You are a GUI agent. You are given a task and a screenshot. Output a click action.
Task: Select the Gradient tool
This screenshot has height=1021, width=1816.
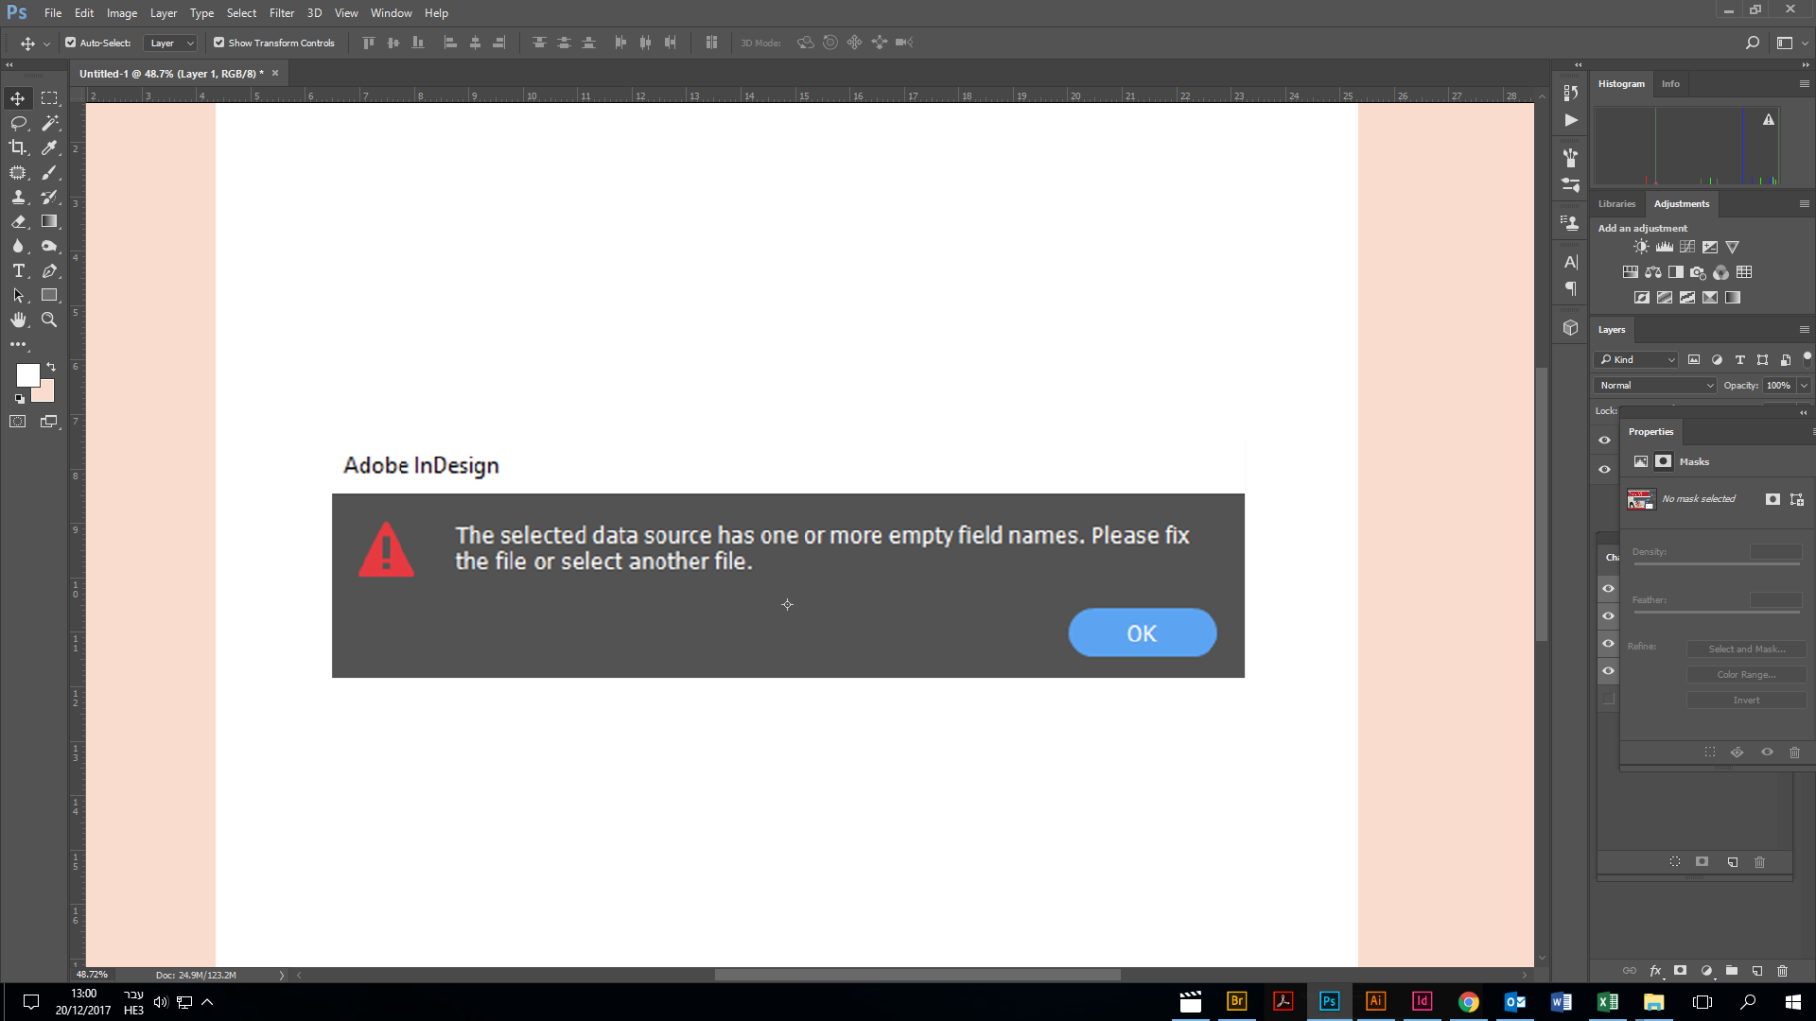tap(49, 221)
